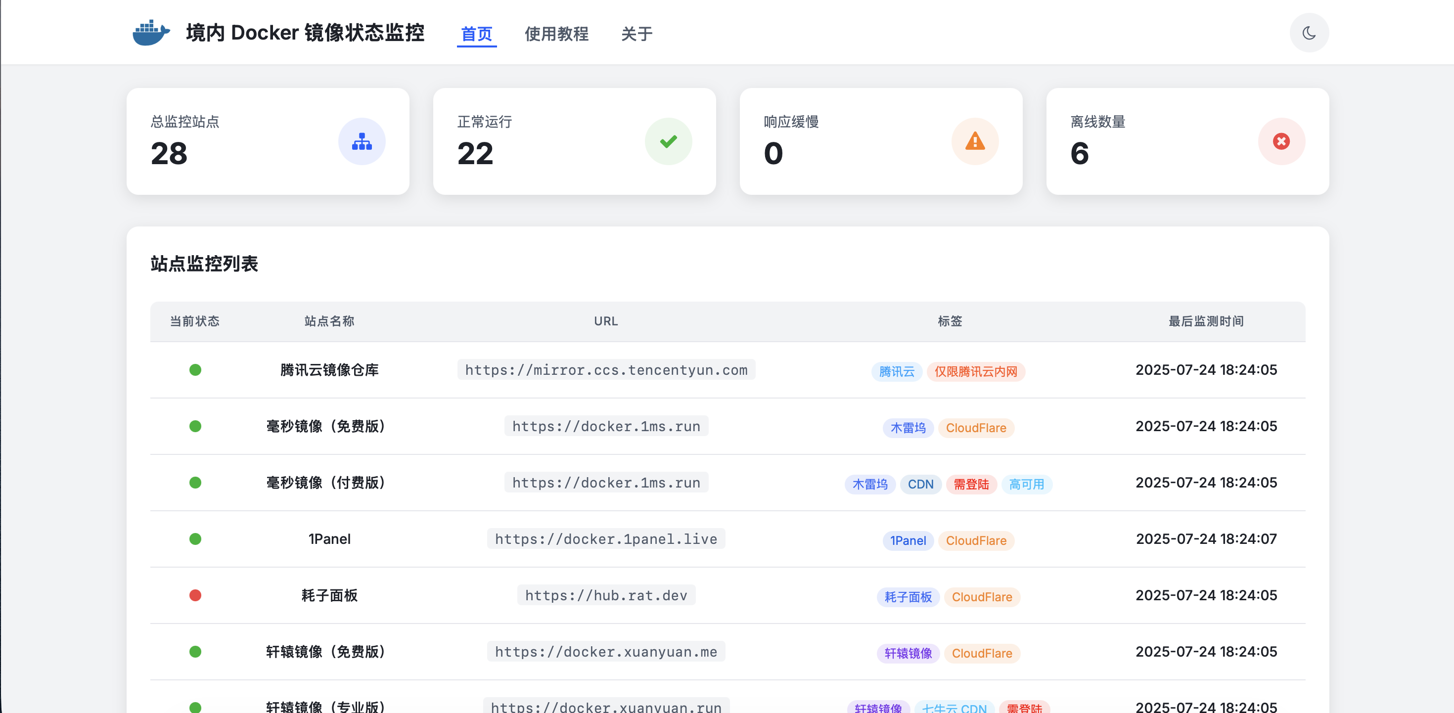Click the 腾讯云 tag

(x=896, y=371)
